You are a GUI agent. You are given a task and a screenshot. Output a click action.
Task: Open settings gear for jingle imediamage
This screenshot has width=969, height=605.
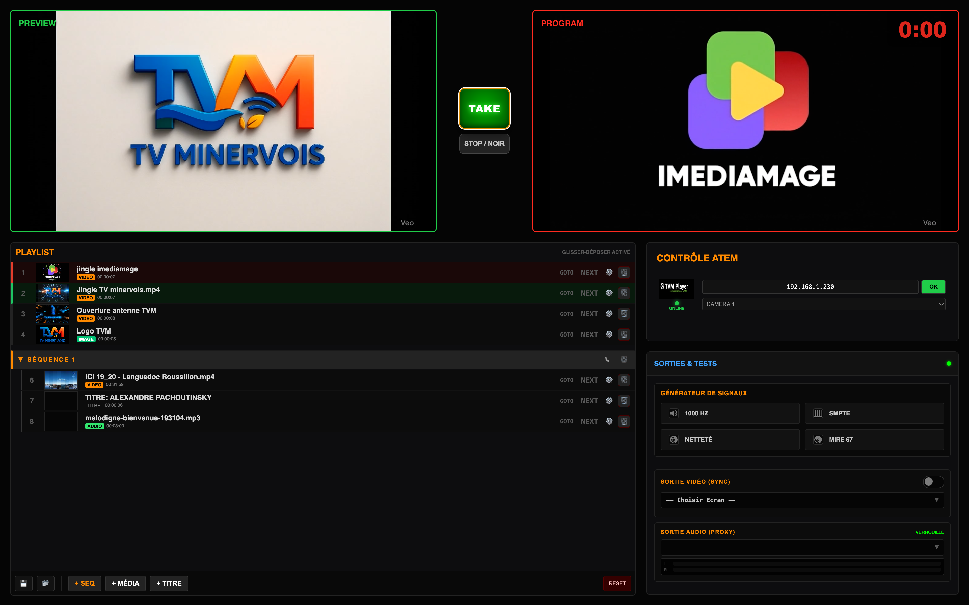point(609,273)
